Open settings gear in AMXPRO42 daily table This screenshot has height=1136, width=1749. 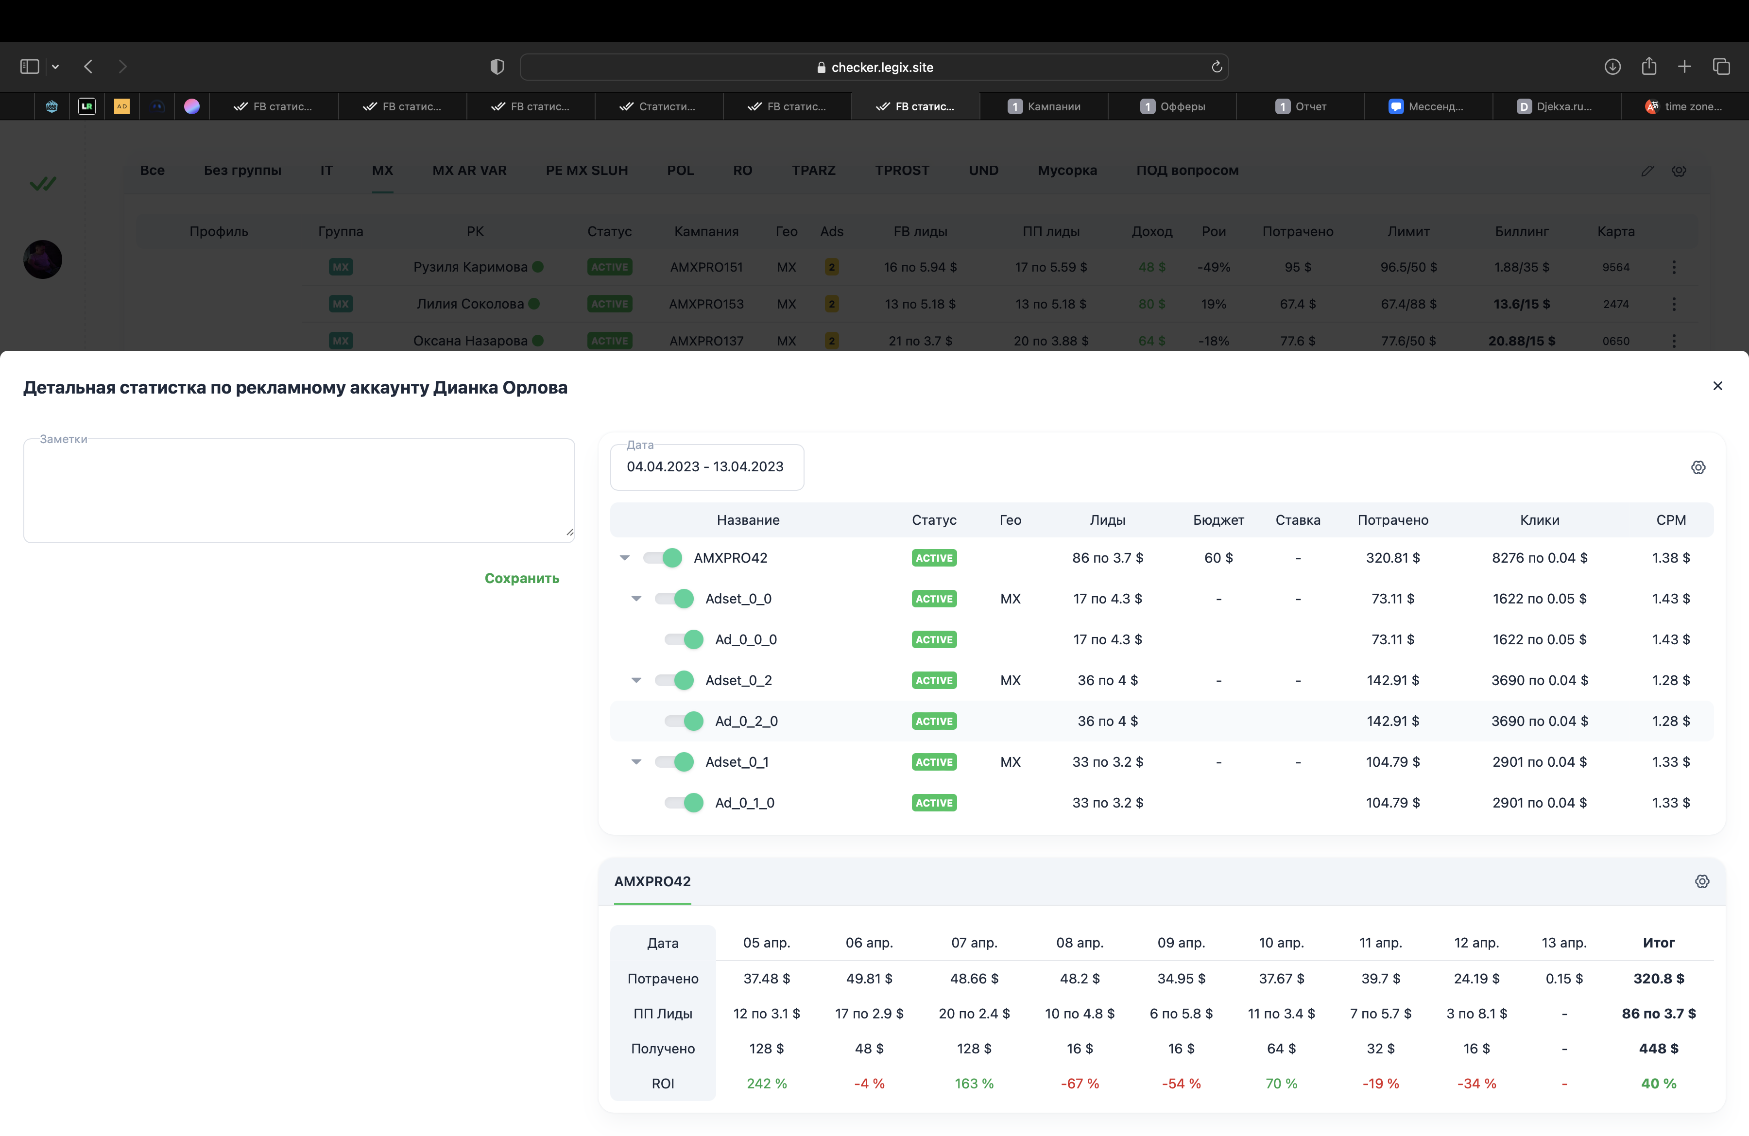pyautogui.click(x=1702, y=881)
